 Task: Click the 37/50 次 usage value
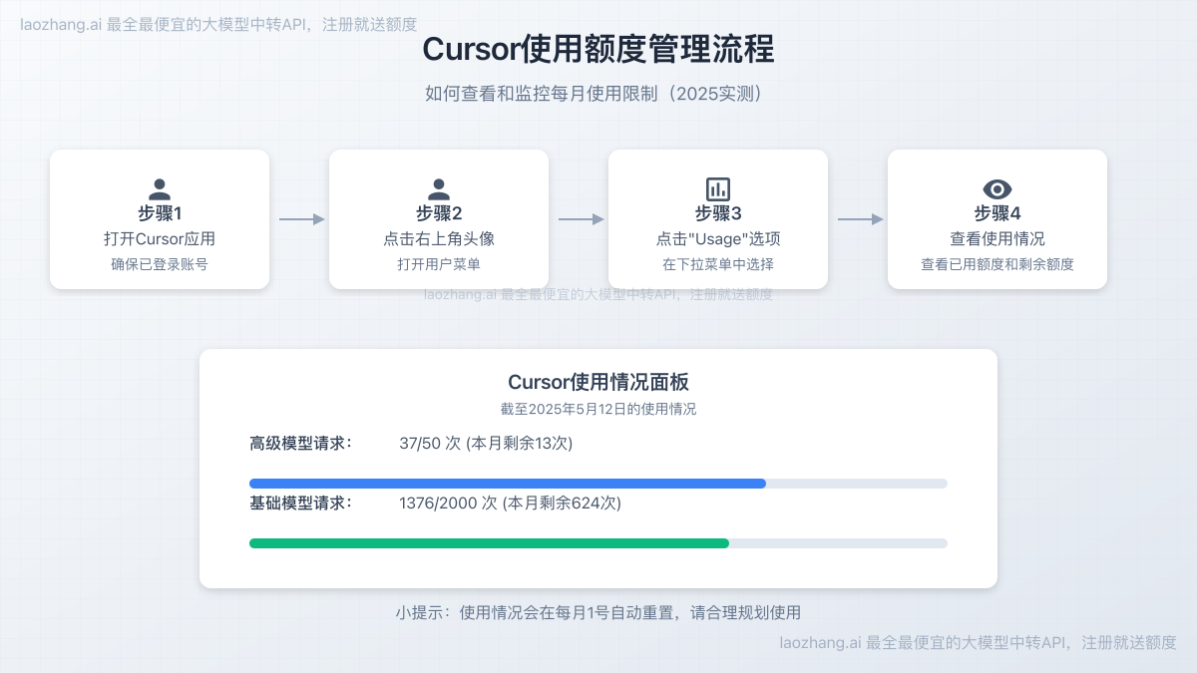(x=486, y=443)
